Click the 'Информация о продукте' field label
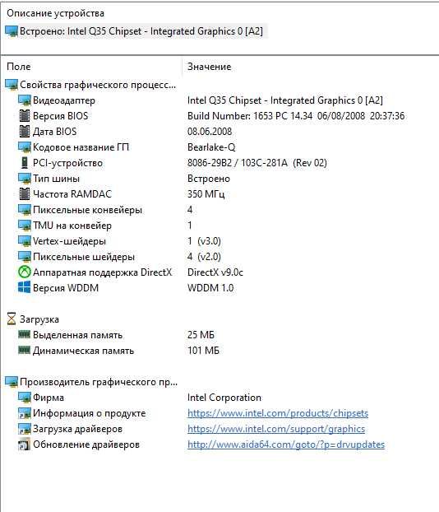This screenshot has width=439, height=512. click(89, 413)
